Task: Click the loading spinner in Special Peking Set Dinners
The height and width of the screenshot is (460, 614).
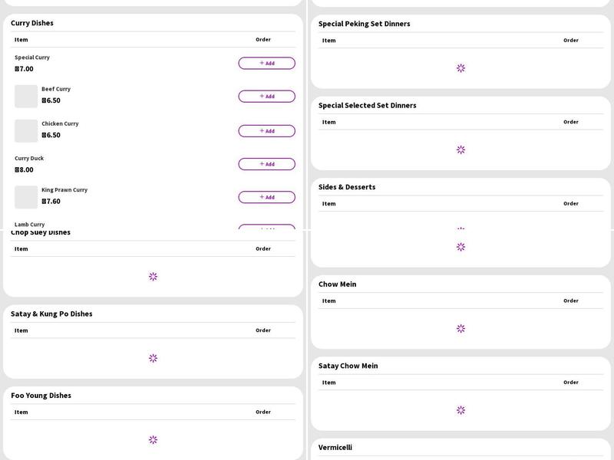Action: point(460,68)
